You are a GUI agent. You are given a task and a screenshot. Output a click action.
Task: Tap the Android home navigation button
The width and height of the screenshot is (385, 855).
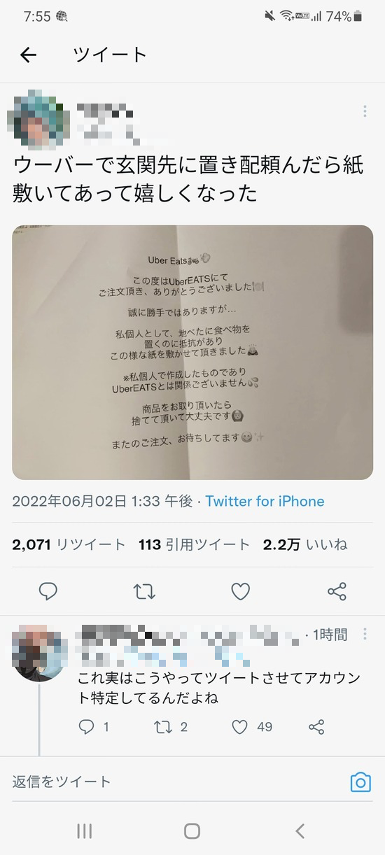click(x=192, y=831)
